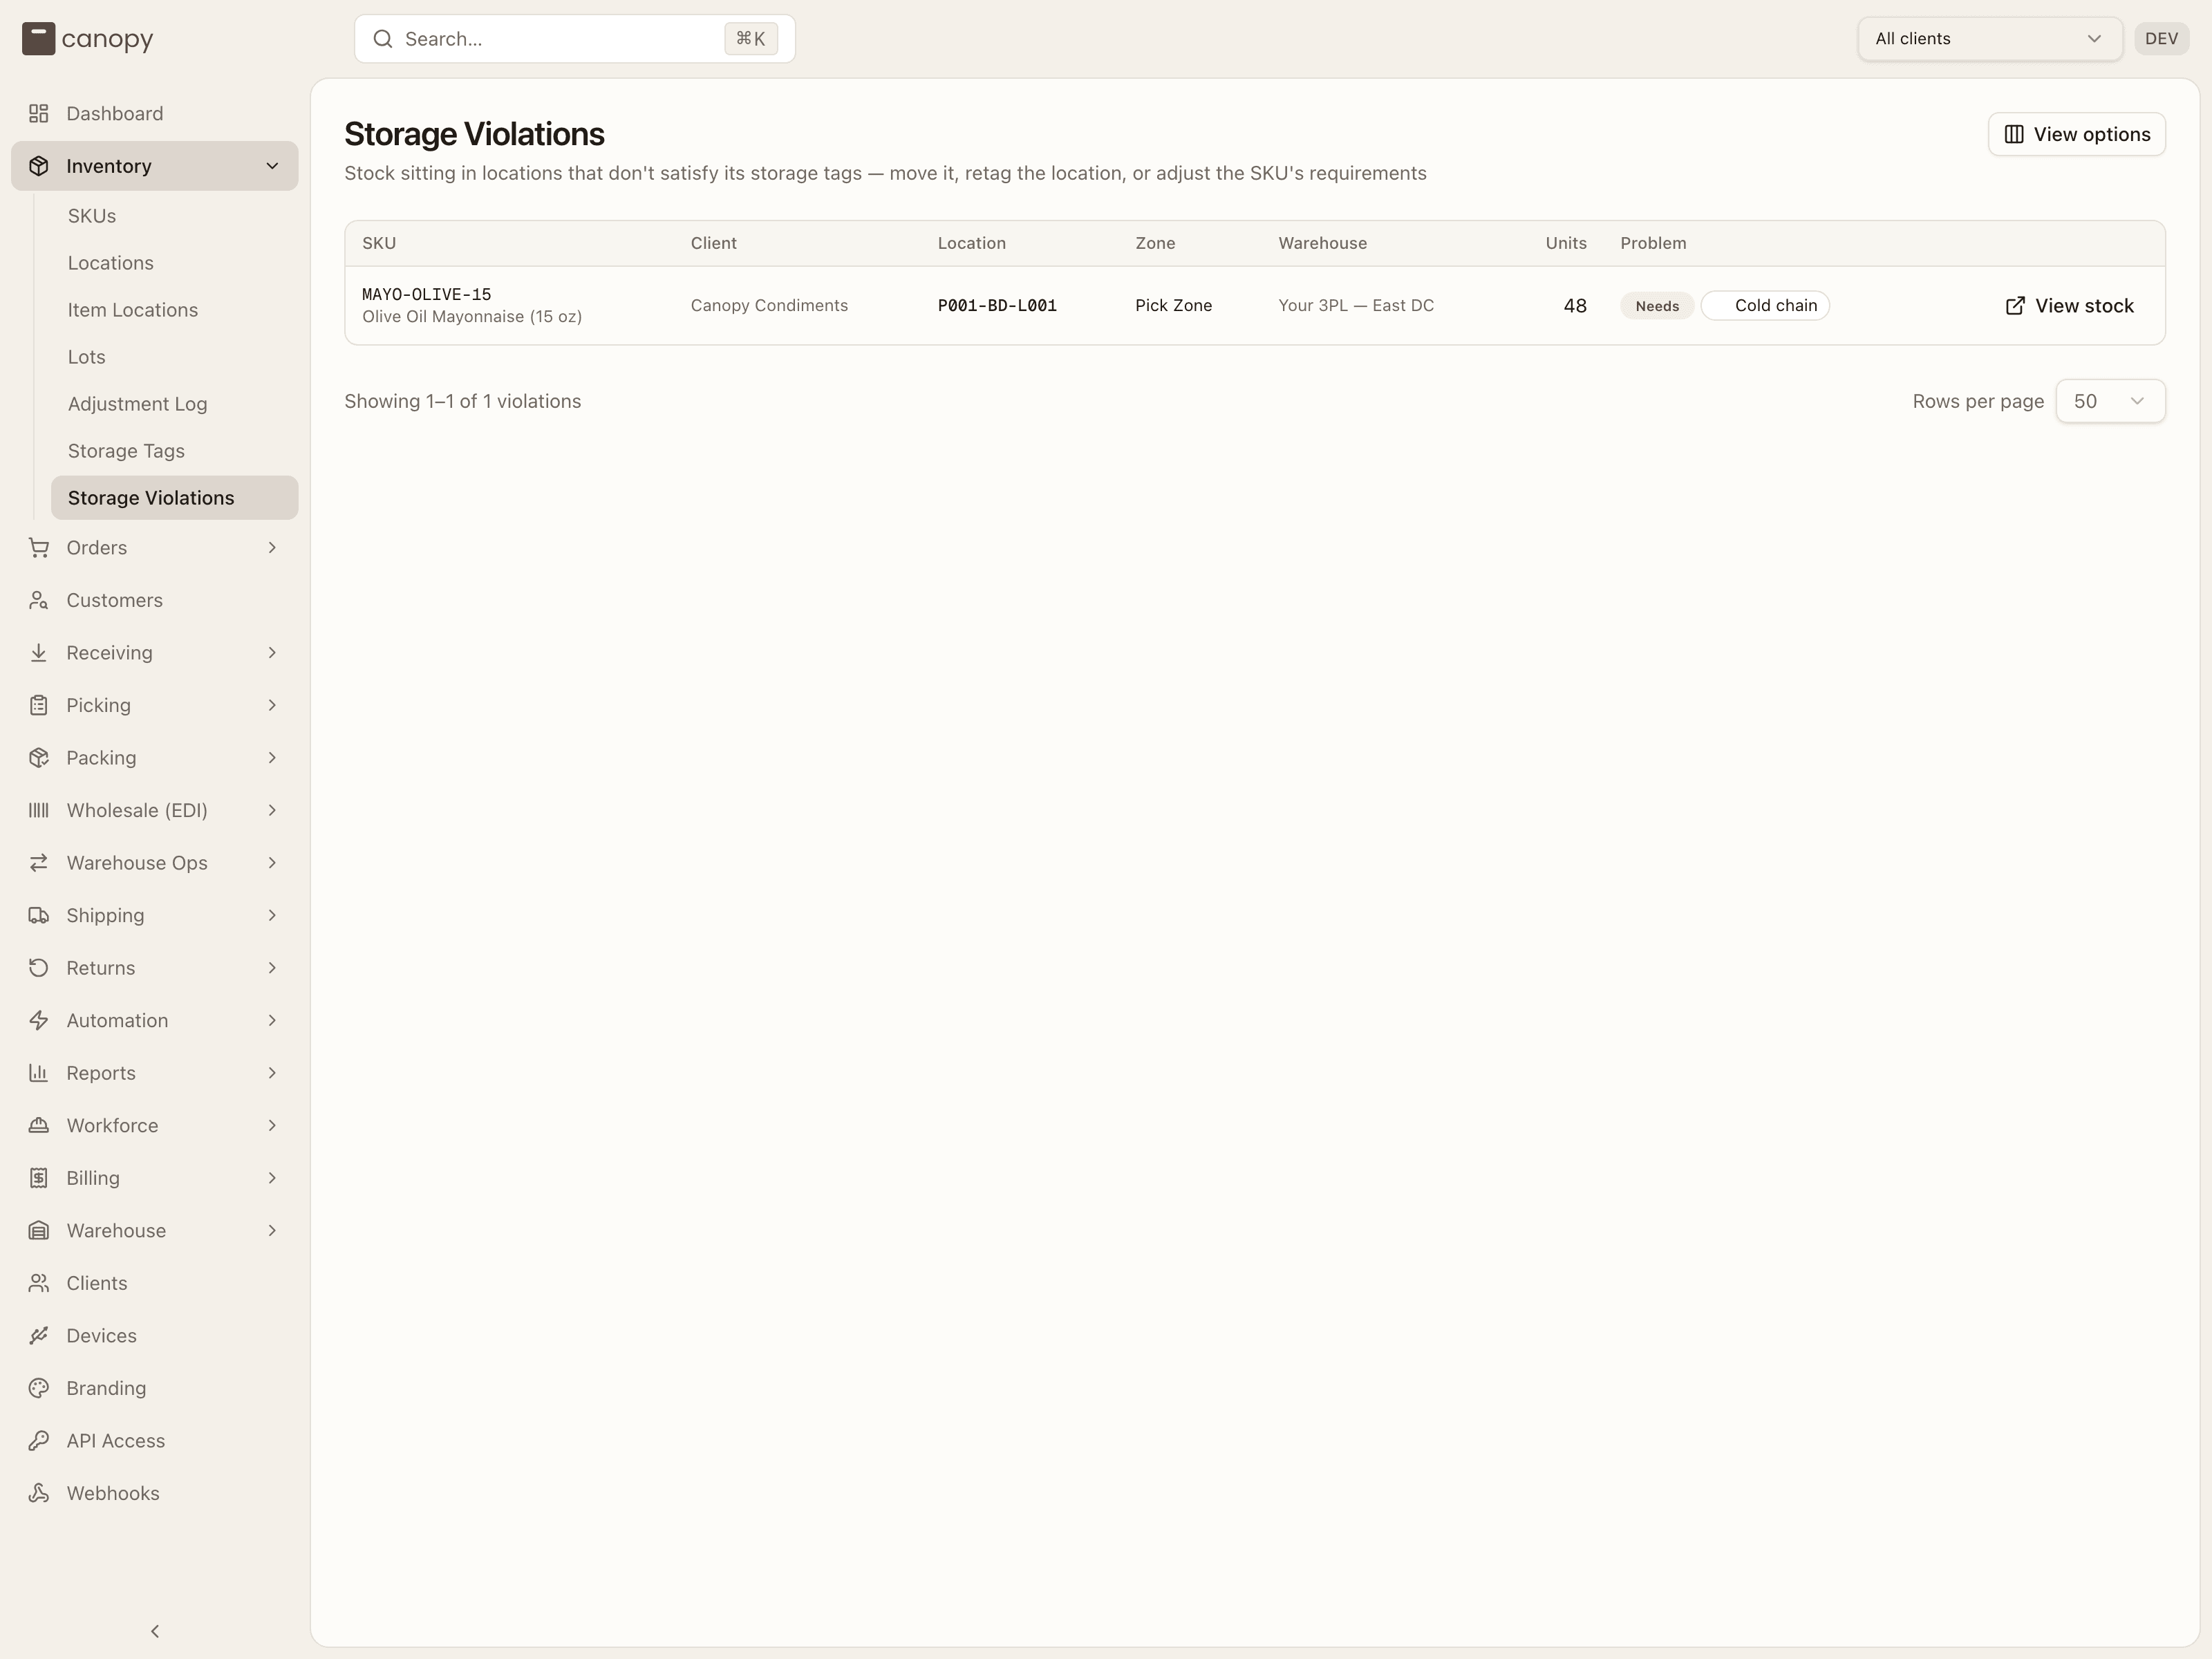Viewport: 2212px width, 1659px height.
Task: Open the All clients dropdown
Action: (1989, 39)
